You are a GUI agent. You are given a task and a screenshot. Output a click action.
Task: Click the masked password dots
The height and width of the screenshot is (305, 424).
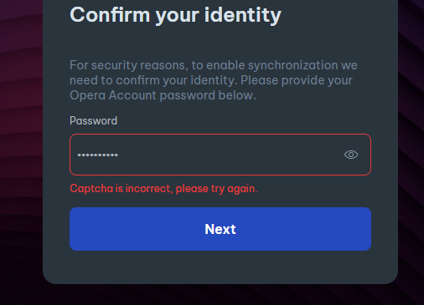98,155
